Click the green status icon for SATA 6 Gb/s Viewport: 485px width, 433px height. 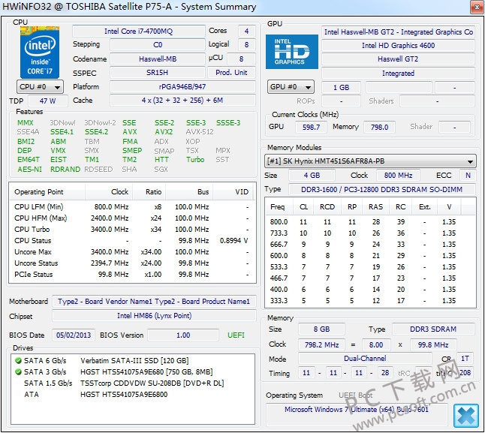pos(18,361)
